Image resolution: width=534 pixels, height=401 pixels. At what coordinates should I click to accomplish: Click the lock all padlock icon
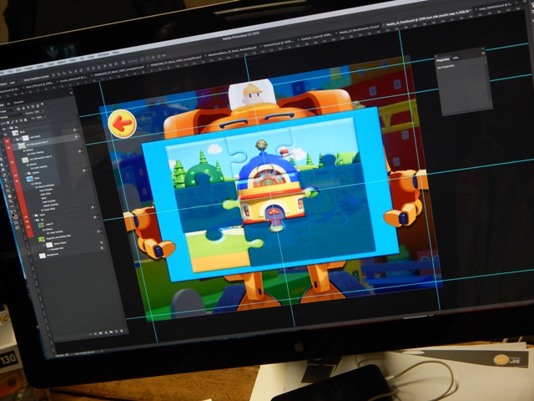click(25, 119)
